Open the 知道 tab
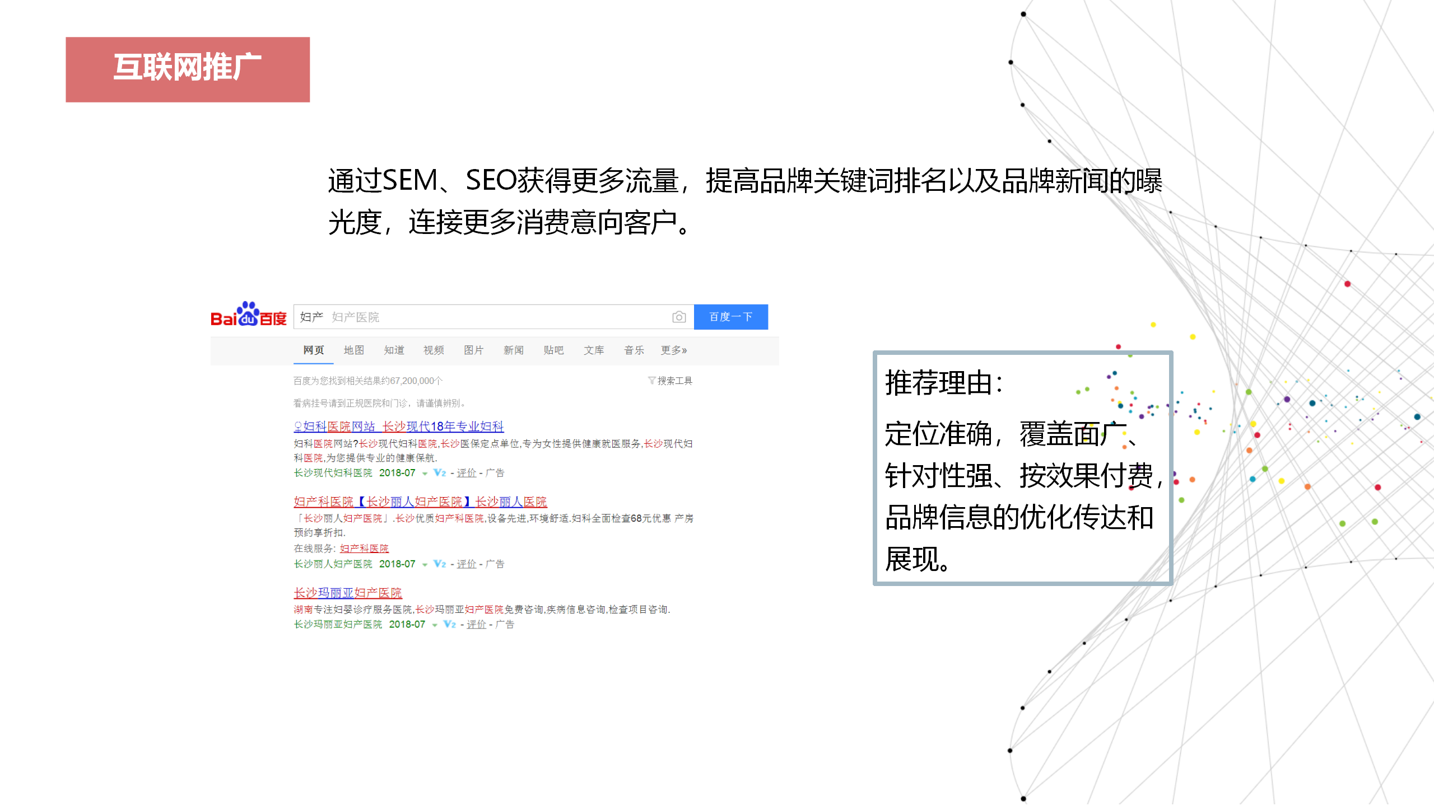This screenshot has height=806, width=1434. pyautogui.click(x=394, y=350)
